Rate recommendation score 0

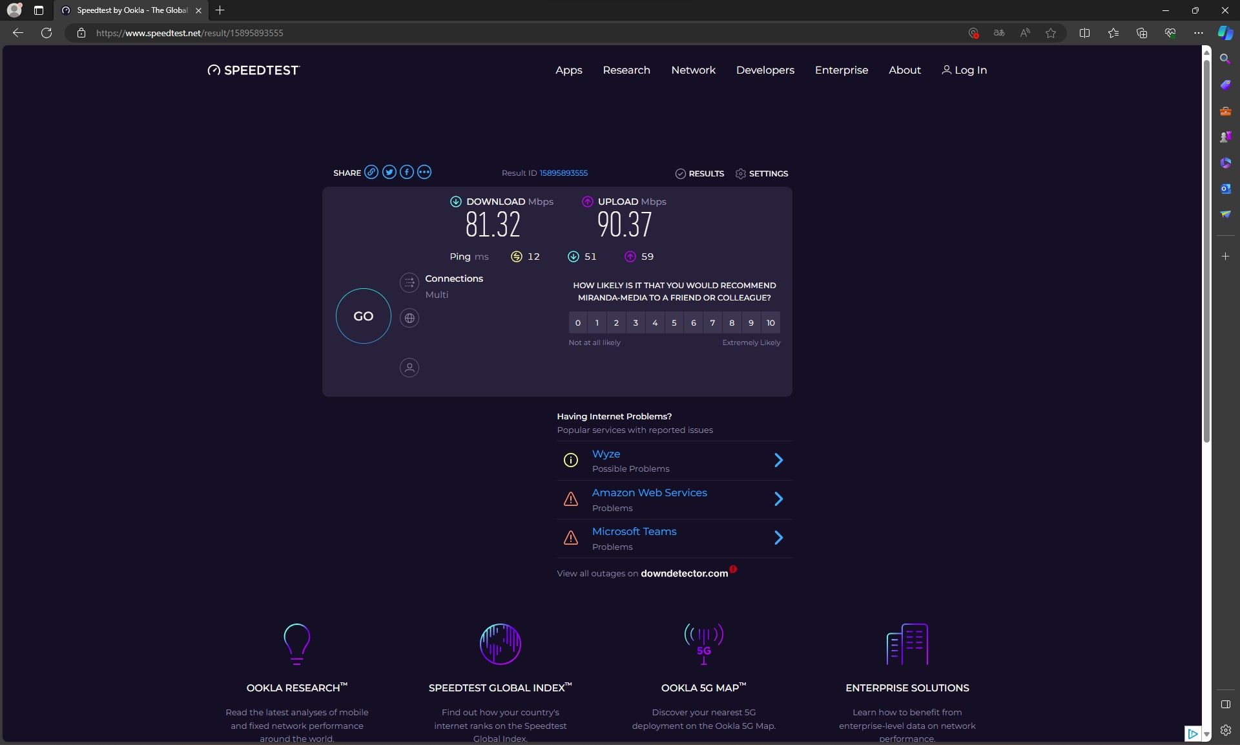pos(578,322)
